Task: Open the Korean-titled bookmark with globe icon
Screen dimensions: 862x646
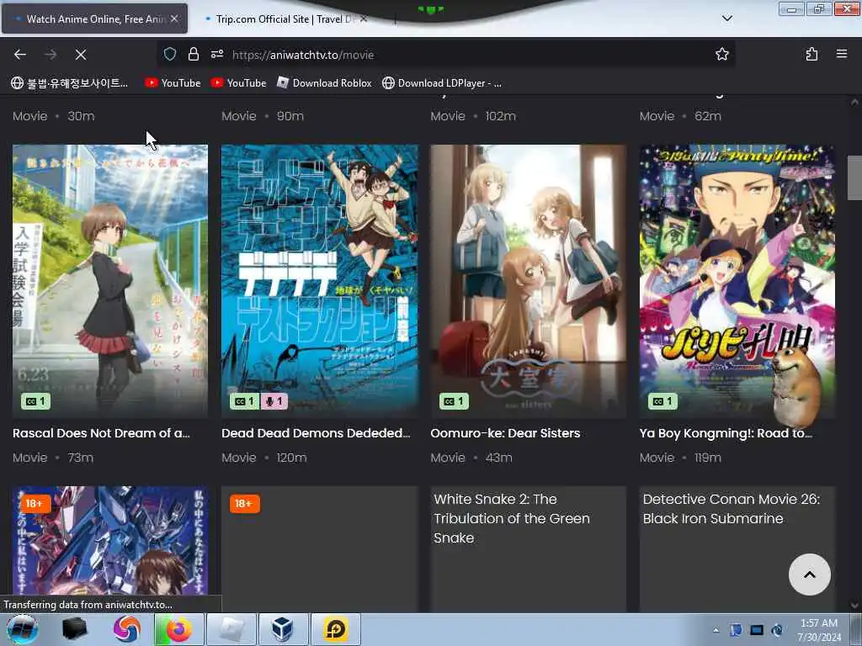Action: [69, 83]
